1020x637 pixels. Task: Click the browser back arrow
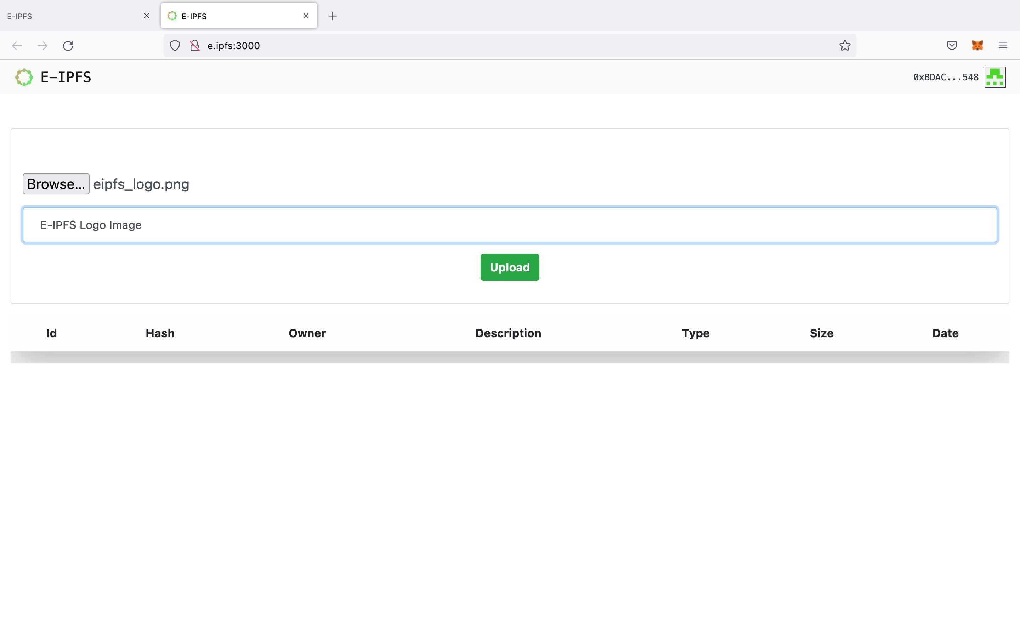17,46
